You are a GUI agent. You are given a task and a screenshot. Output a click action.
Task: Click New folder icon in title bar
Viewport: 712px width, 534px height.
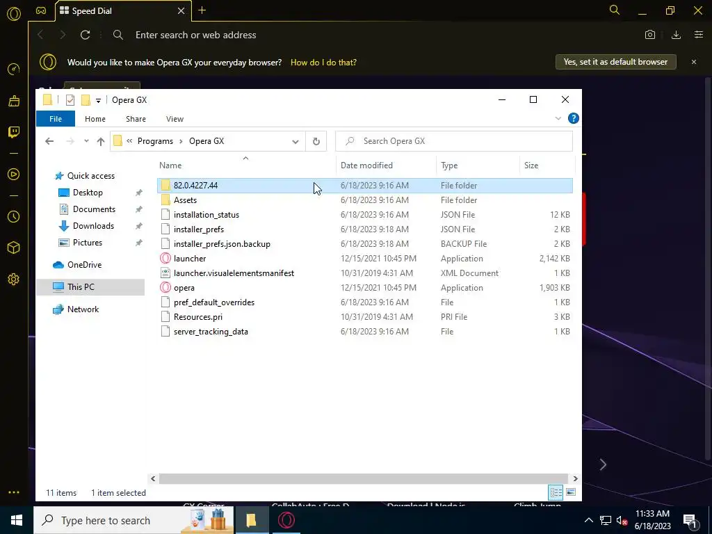tap(86, 100)
